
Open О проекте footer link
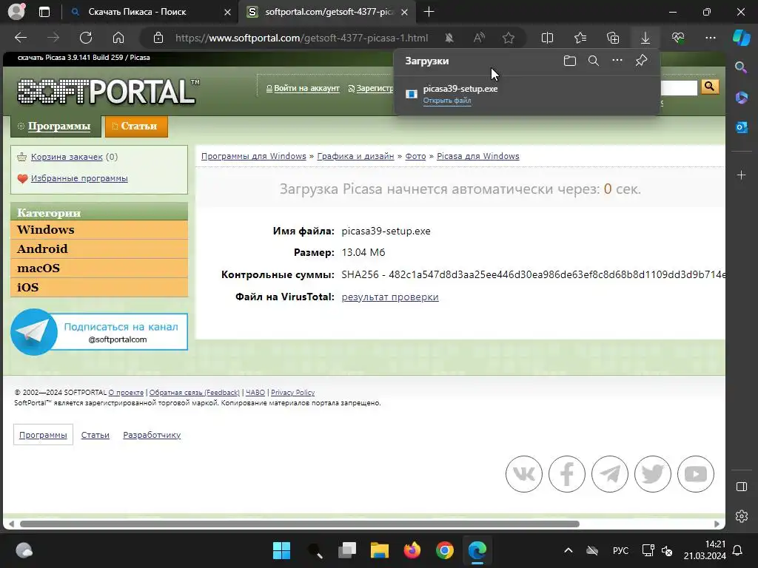[126, 393]
